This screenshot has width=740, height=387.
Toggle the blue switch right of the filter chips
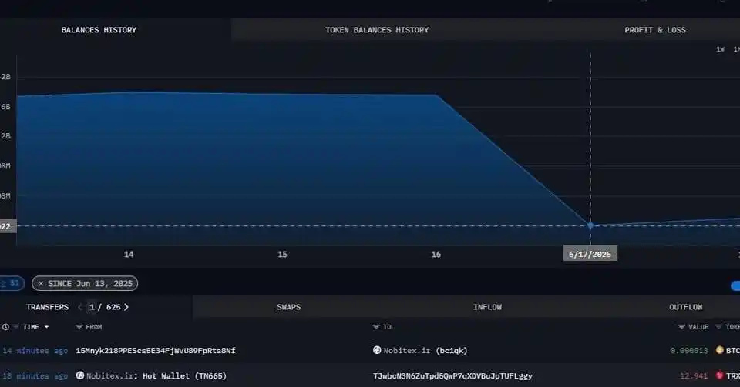pos(735,285)
